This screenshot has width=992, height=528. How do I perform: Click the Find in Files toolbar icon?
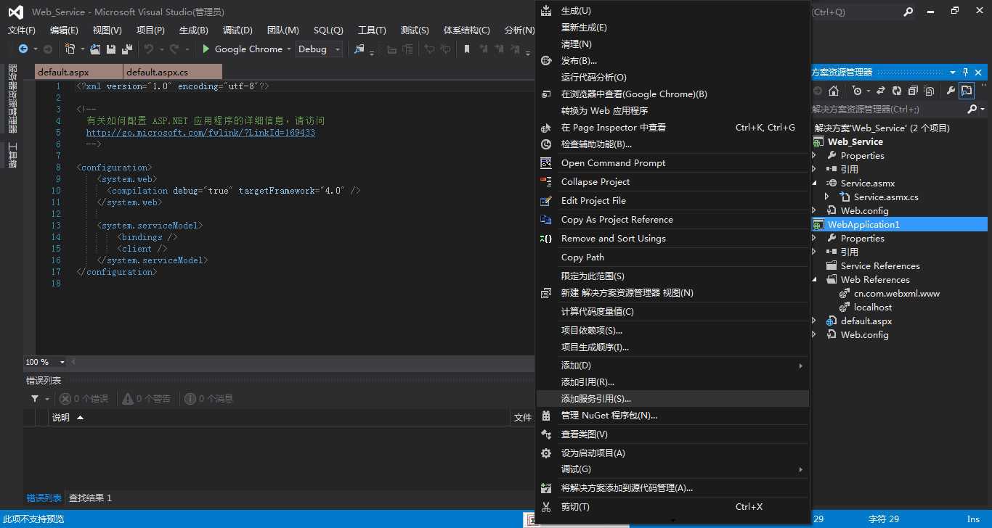point(359,49)
